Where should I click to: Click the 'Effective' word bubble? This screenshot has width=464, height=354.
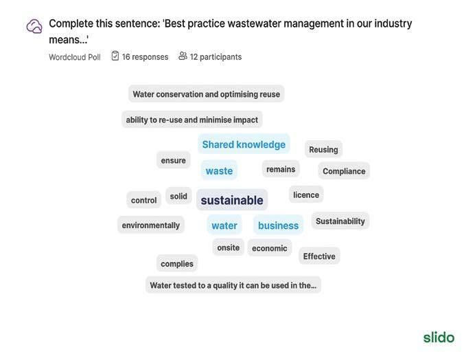tap(319, 256)
